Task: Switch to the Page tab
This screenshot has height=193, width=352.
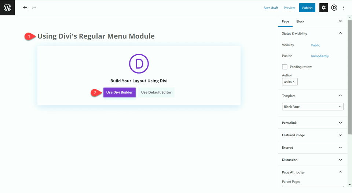Action: pos(285,21)
